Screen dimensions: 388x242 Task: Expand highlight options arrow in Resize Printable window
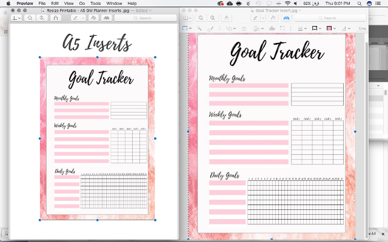point(83,18)
